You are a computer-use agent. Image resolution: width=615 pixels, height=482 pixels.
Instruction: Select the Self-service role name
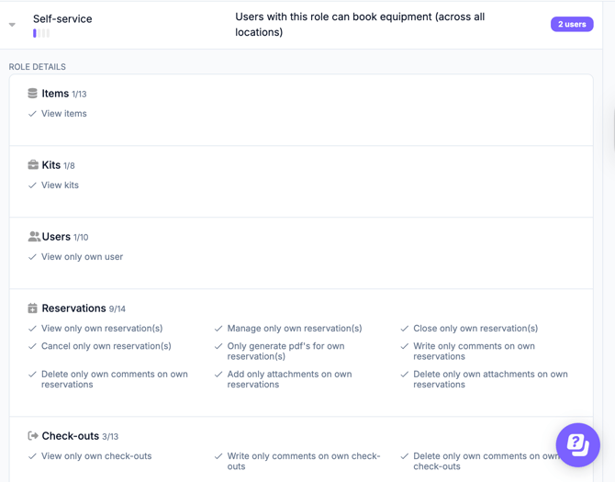tap(62, 19)
